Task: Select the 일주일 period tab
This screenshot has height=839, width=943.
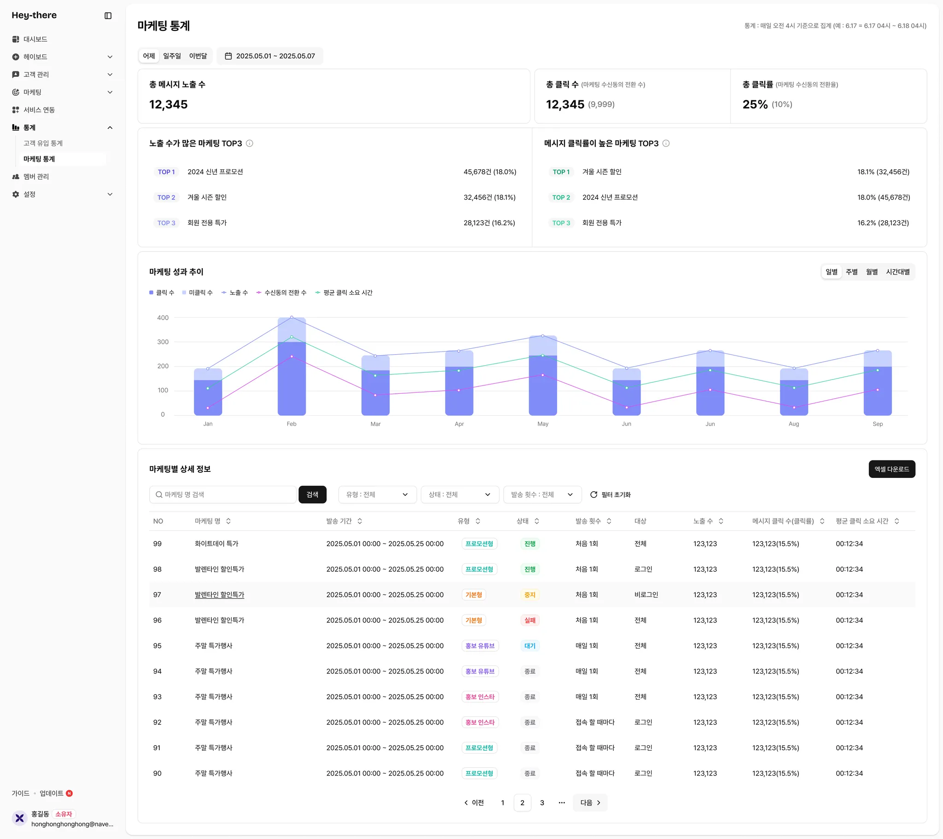Action: click(x=172, y=56)
